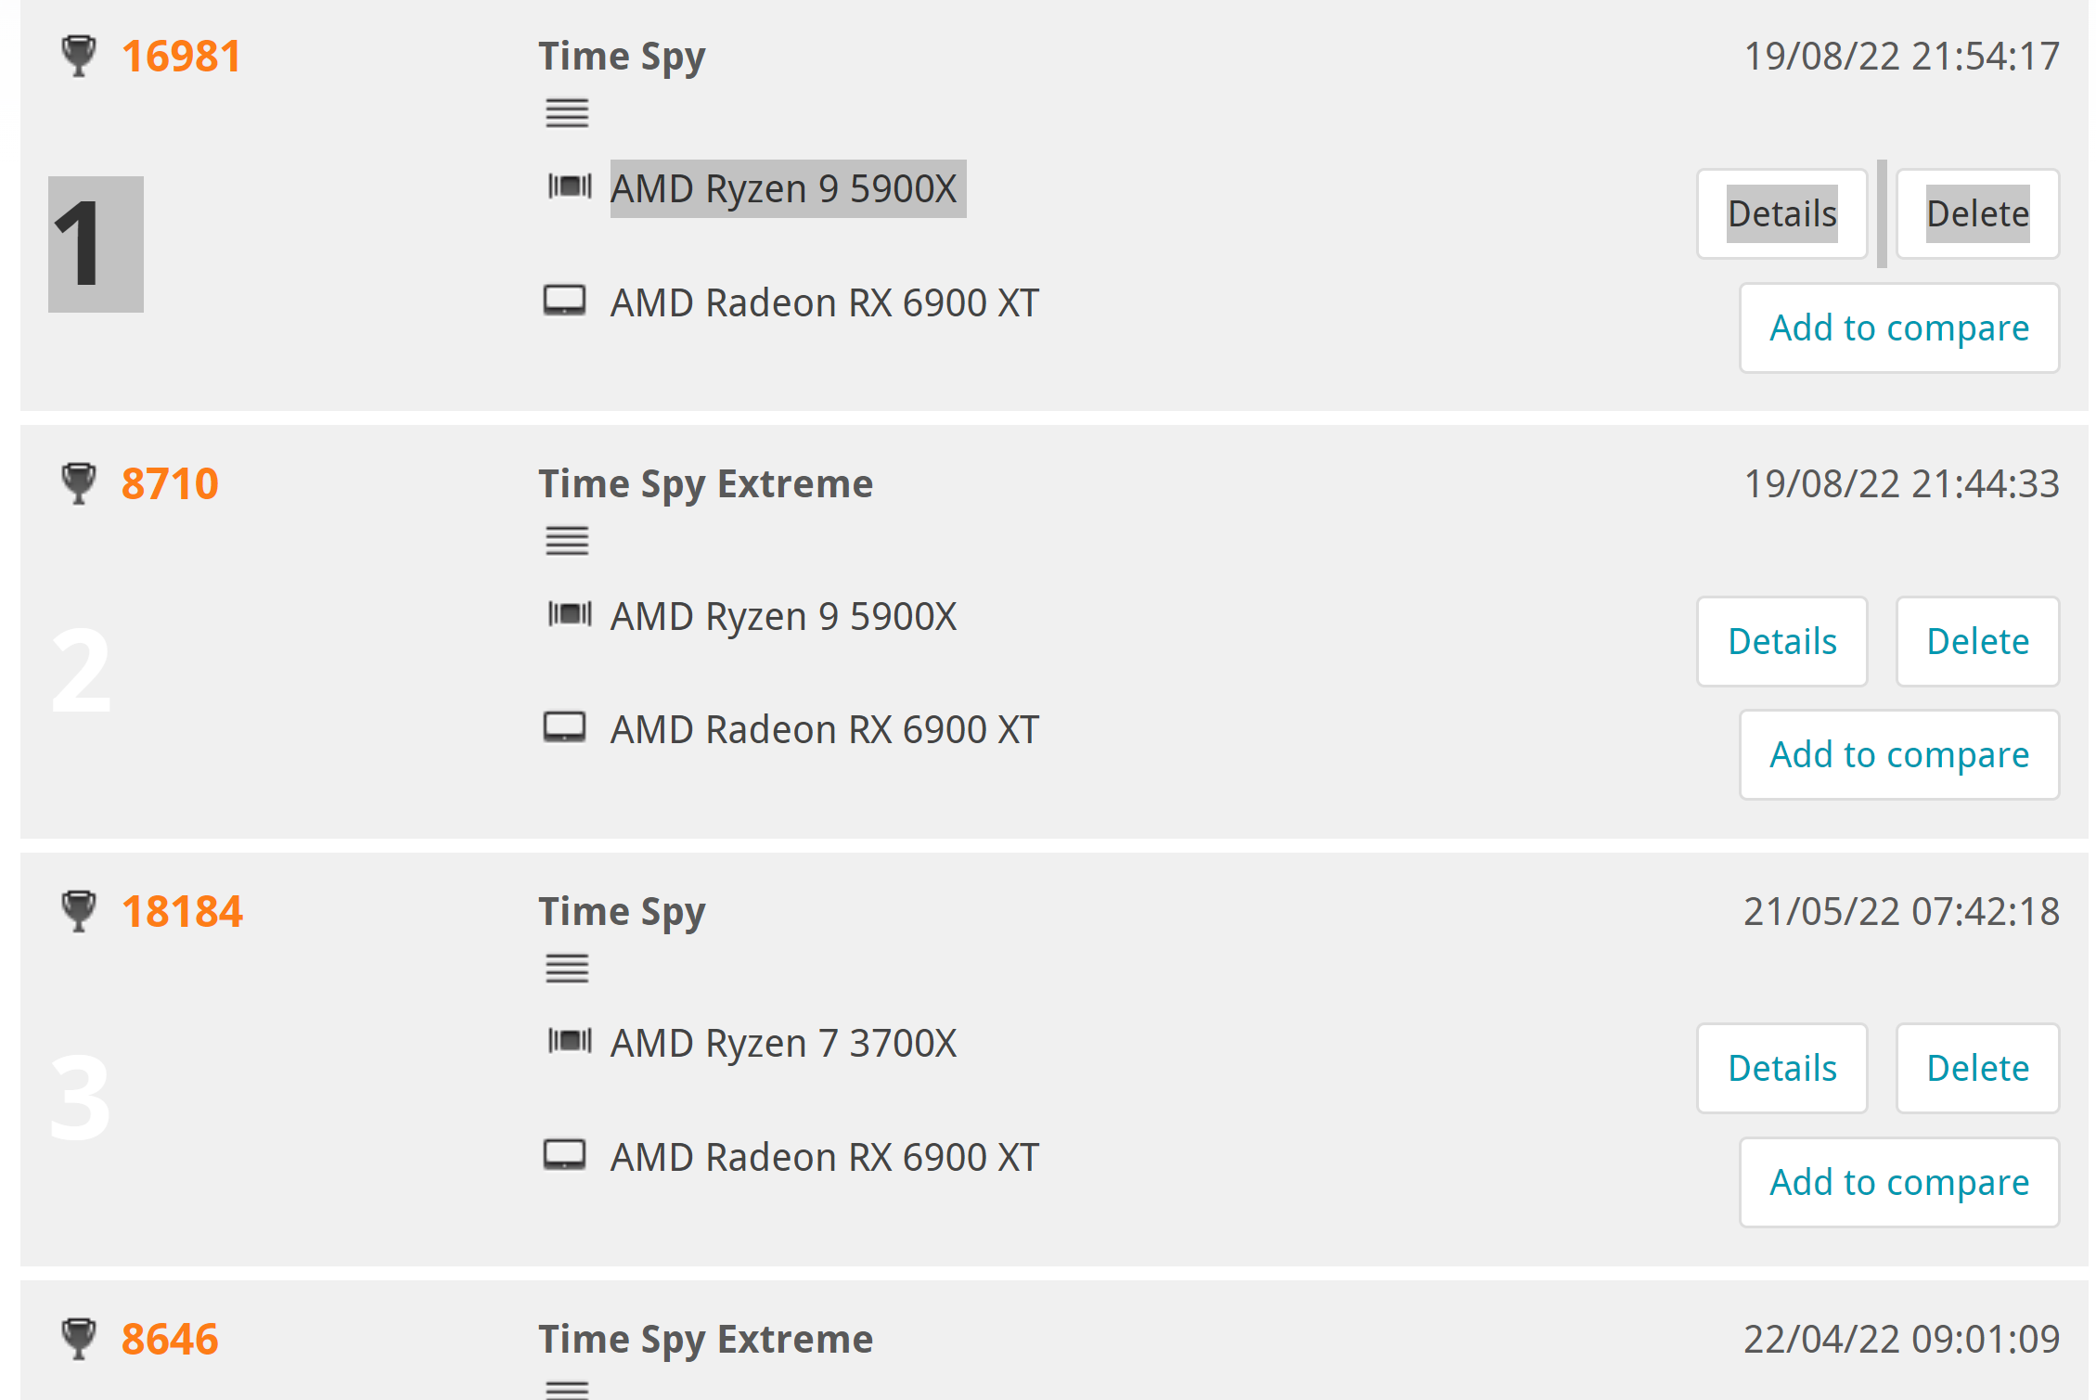This screenshot has height=1400, width=2096.
Task: Click the trophy icon beside score 8710
Action: point(79,483)
